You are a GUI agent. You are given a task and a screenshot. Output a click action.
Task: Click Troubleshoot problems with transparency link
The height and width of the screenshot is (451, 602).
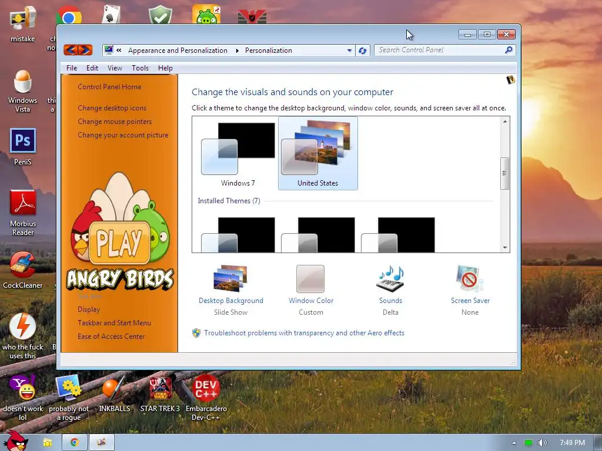(304, 333)
